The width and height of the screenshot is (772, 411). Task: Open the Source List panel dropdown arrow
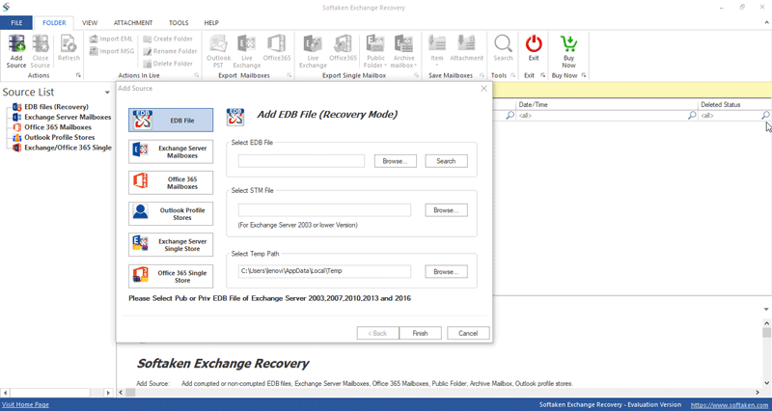tap(107, 93)
